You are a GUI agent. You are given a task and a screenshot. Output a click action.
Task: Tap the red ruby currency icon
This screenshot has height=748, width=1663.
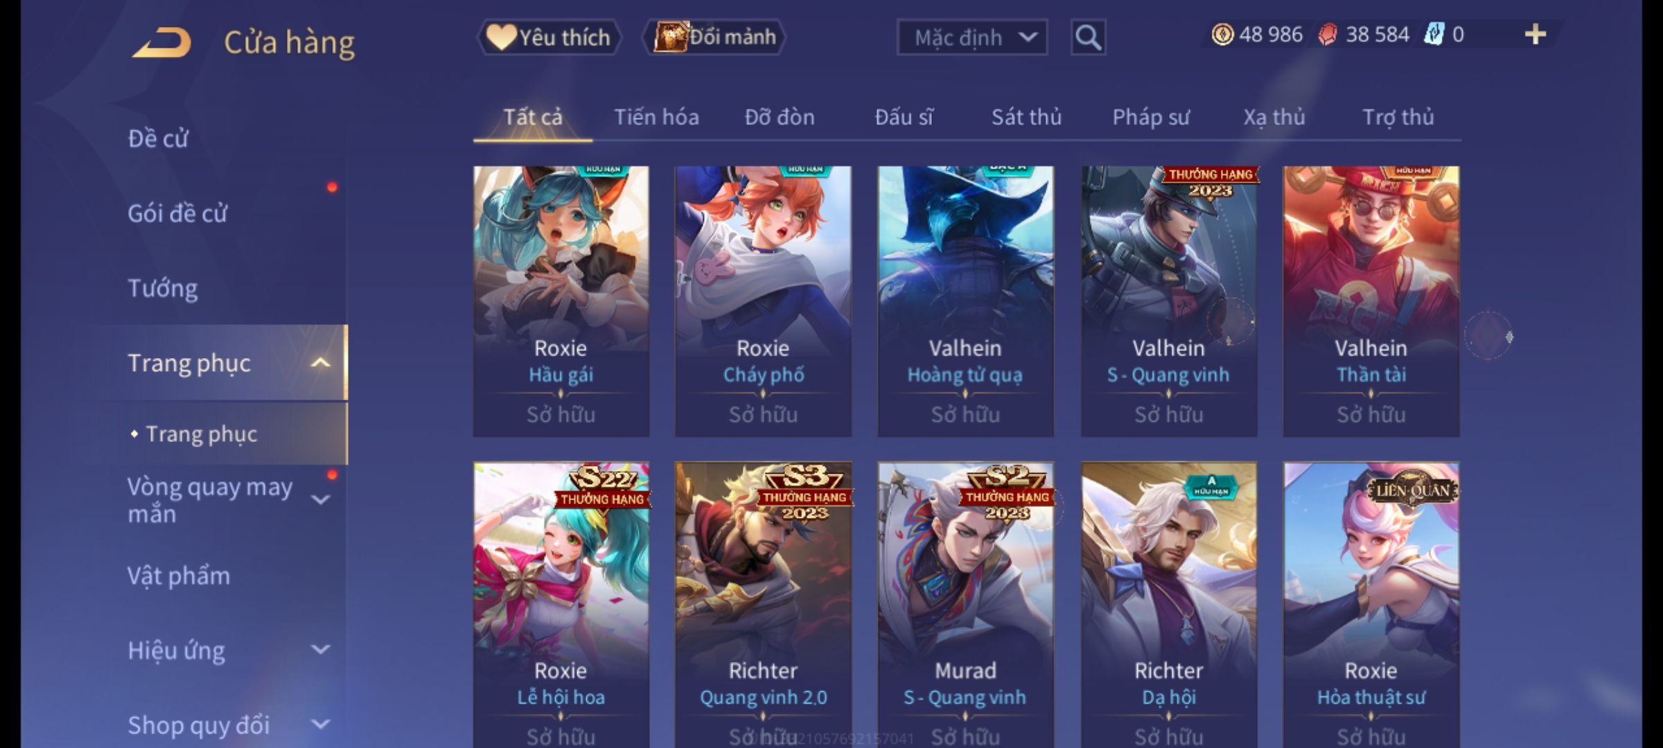point(1328,35)
